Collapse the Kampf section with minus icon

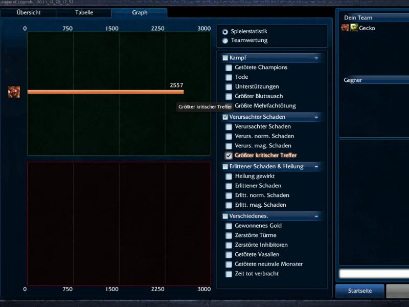tap(316, 58)
